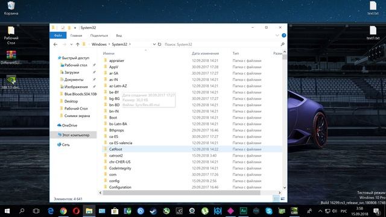Sort by Тип column header

(x=236, y=54)
